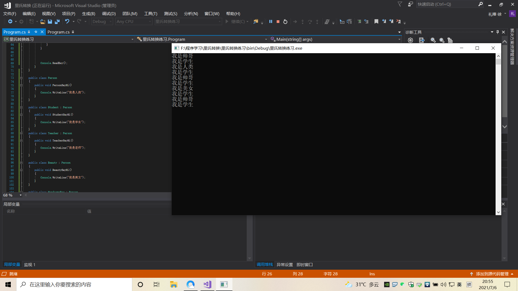Stop debugging with the red square
Viewport: 518px width, 291px height.
pyautogui.click(x=278, y=22)
